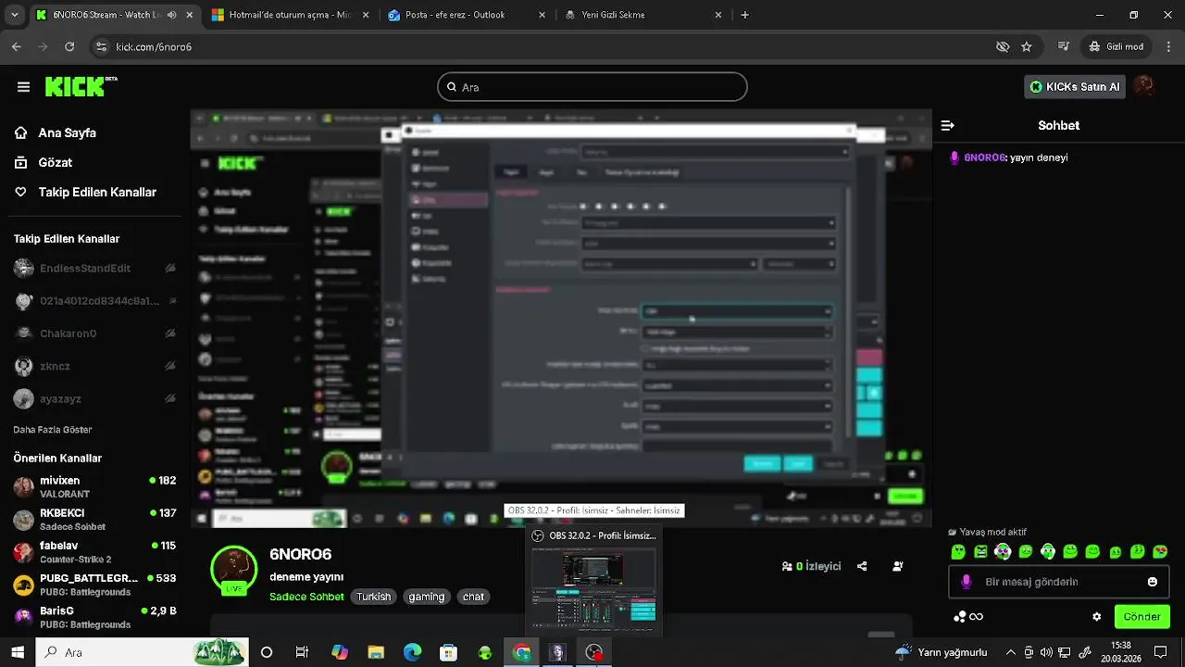Open the tab search dropdown
Image resolution: width=1185 pixels, height=667 pixels.
14,15
